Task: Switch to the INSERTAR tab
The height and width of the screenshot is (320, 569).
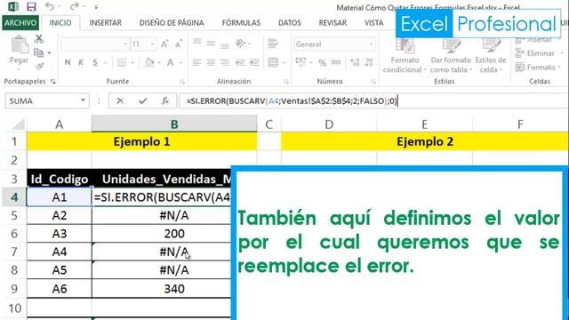Action: click(x=105, y=22)
